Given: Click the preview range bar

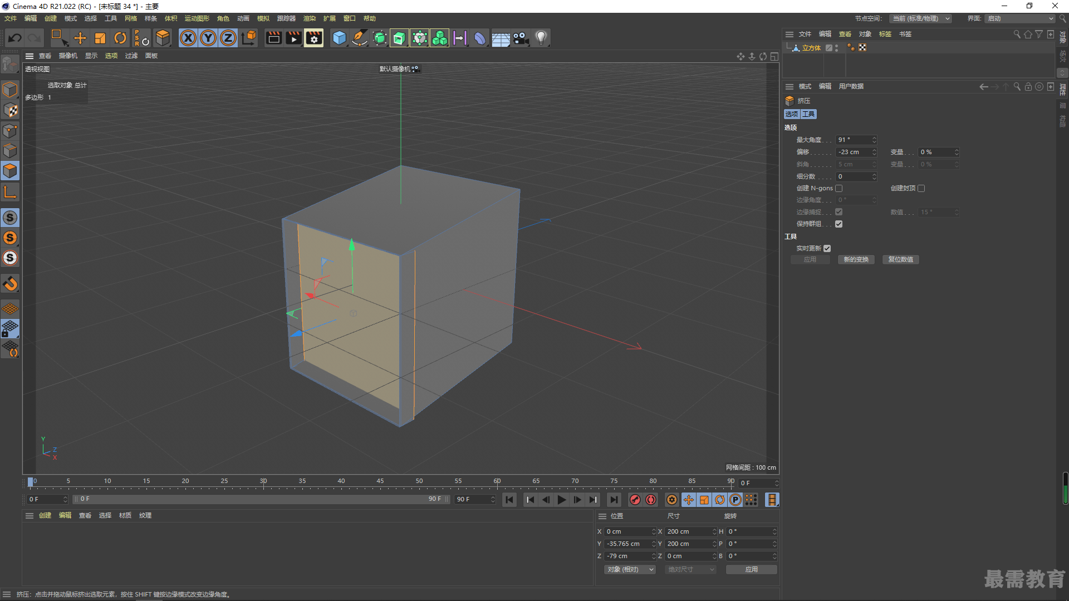Looking at the screenshot, I should [x=261, y=499].
